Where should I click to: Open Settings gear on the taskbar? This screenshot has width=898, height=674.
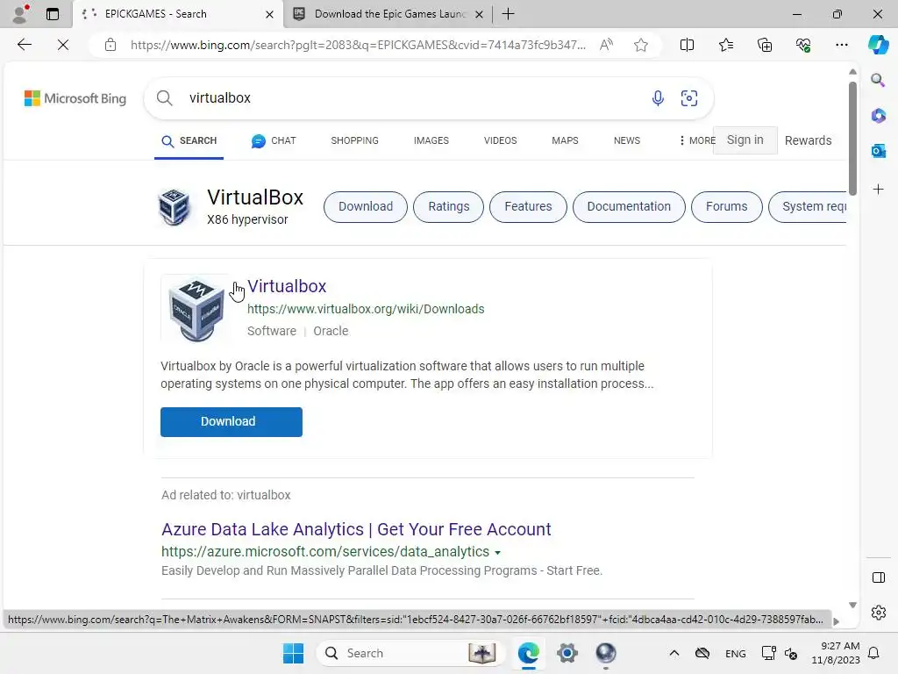pos(567,653)
